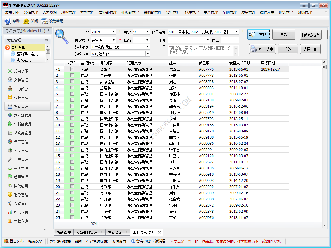Image resolution: width=331 pixels, height=248 pixels.
Task: Tick print checkbox for 张晓玉 row
Action: pos(72,75)
